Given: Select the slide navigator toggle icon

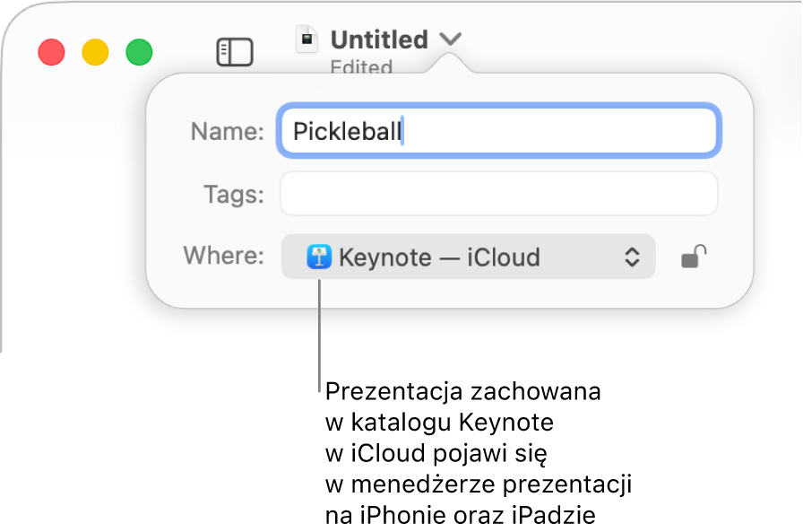Looking at the screenshot, I should 235,52.
